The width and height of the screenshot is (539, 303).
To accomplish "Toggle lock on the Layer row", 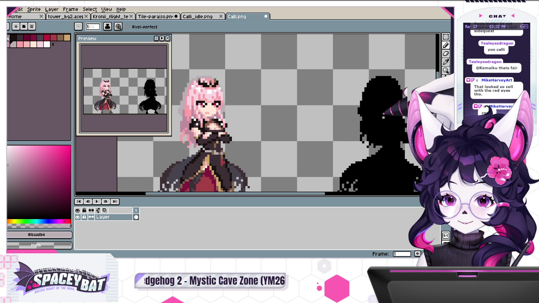I will pos(84,217).
